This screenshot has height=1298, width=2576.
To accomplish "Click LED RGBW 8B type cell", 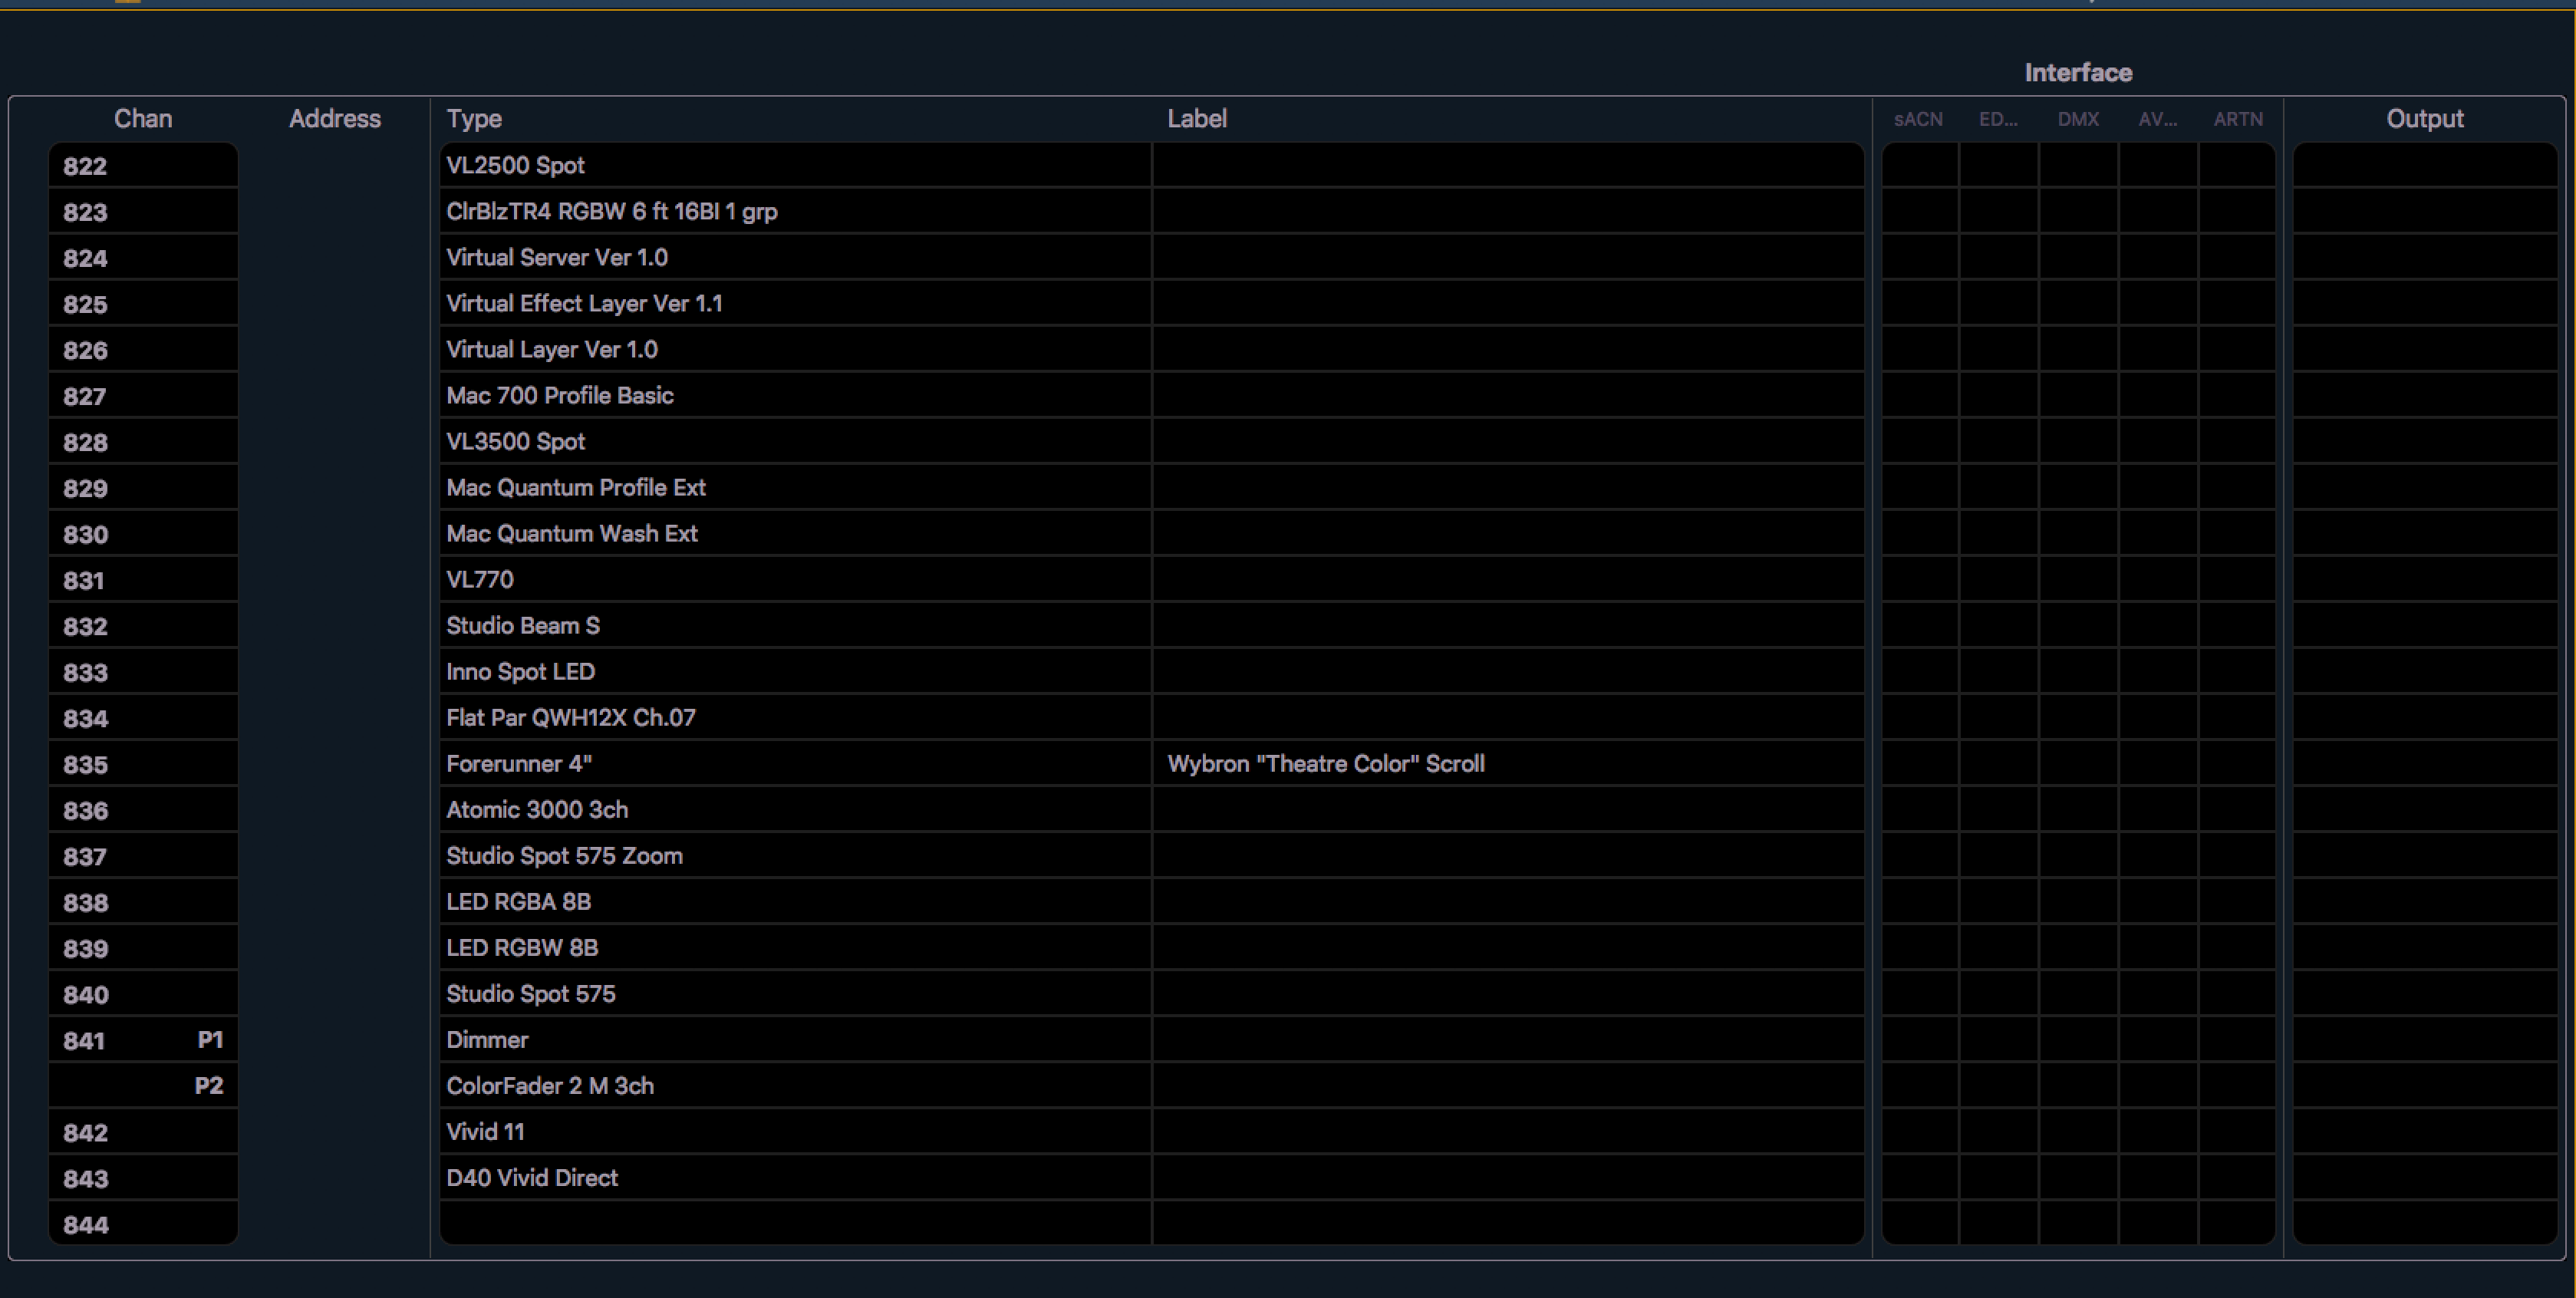I will (795, 948).
